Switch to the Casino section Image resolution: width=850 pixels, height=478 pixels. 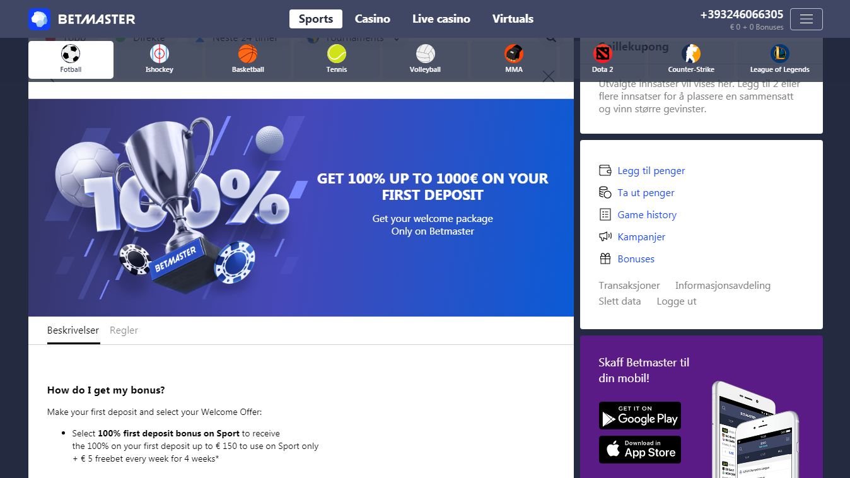click(372, 19)
